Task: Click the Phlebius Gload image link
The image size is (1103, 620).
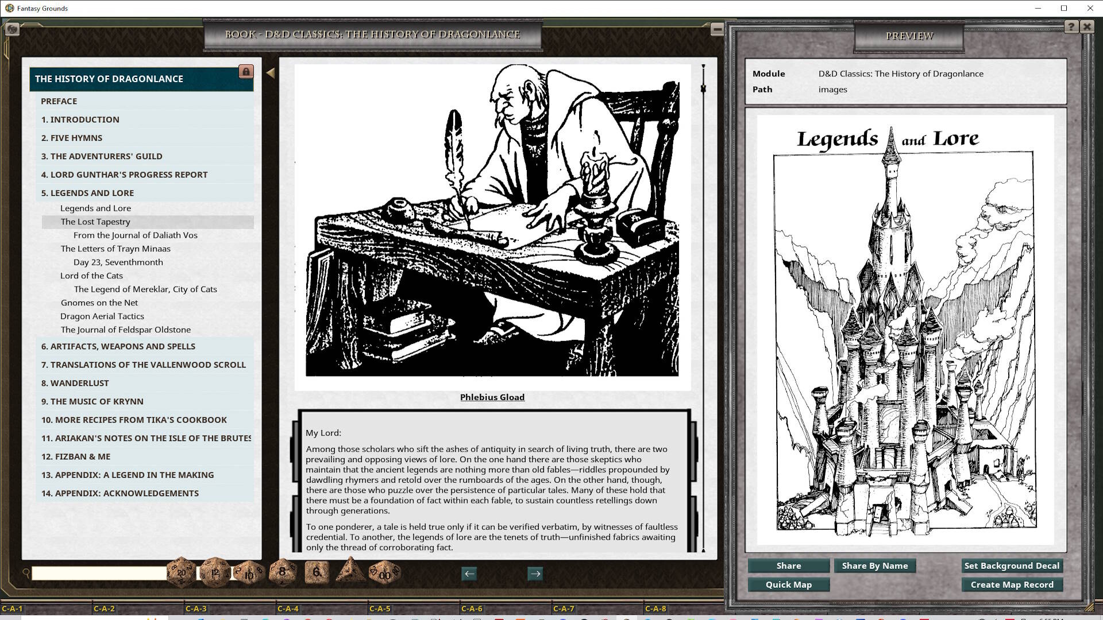Action: (x=492, y=397)
